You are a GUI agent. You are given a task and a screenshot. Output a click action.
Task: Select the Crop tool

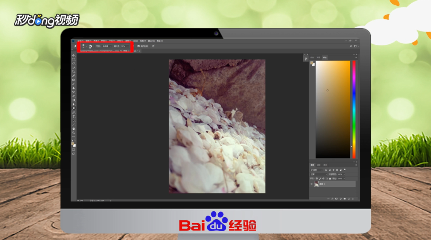pyautogui.click(x=74, y=72)
